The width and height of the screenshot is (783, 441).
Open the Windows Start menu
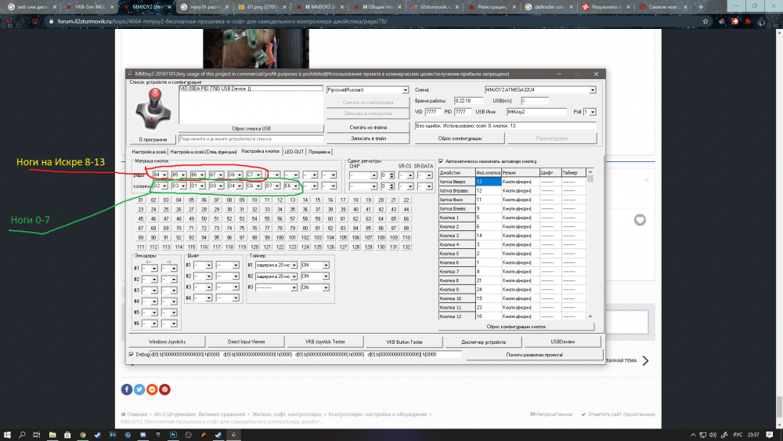tap(7, 432)
